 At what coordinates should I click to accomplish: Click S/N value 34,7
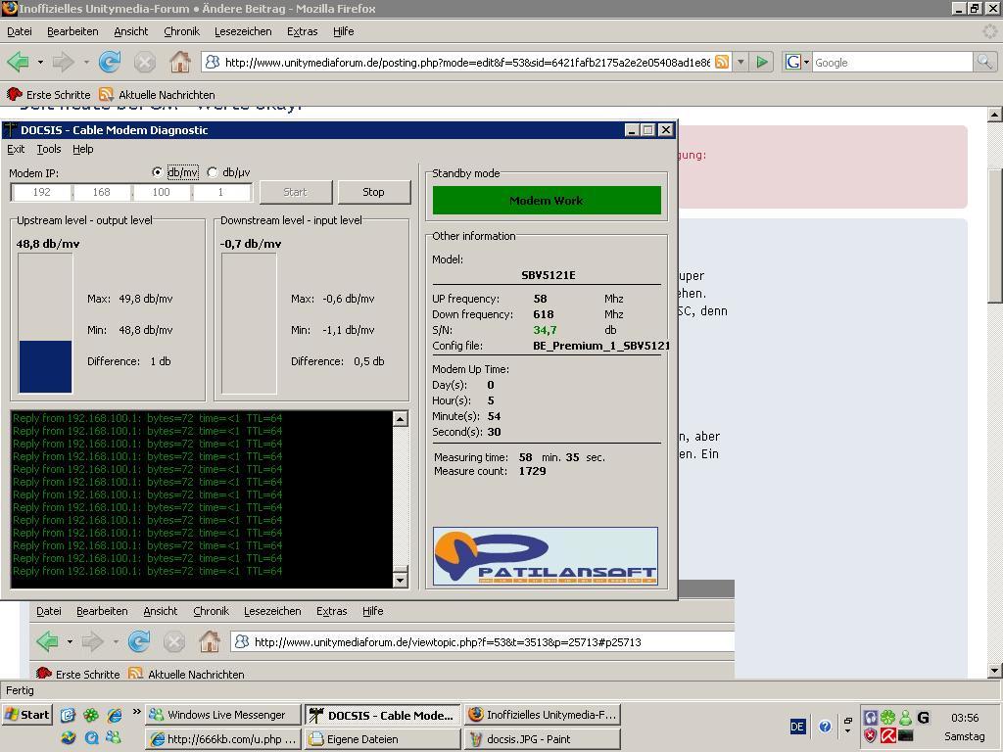[545, 330]
